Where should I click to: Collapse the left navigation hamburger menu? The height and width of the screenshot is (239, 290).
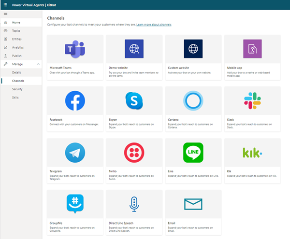pyautogui.click(x=5, y=14)
